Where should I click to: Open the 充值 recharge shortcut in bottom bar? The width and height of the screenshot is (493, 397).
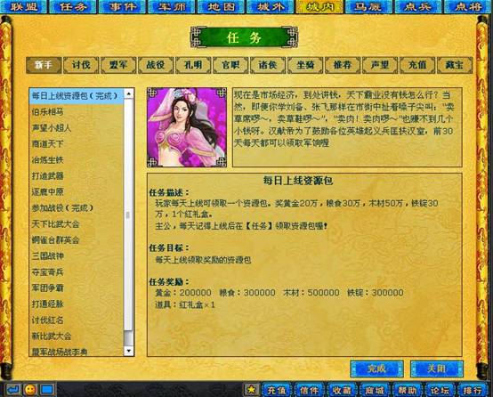click(x=277, y=390)
